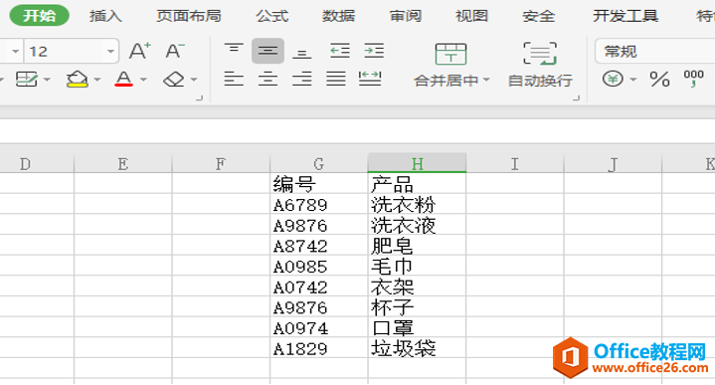Expand the currency format dropdown arrow
The width and height of the screenshot is (715, 385).
tap(632, 80)
